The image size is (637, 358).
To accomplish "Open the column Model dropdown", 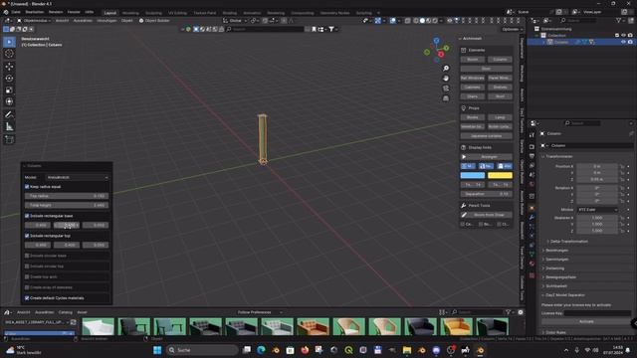I will coord(78,177).
